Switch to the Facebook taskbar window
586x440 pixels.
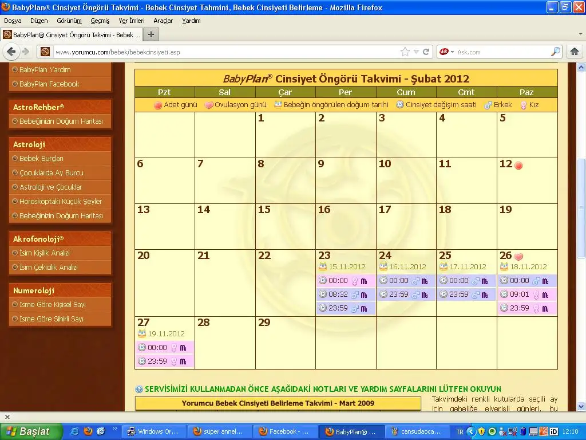pyautogui.click(x=285, y=431)
